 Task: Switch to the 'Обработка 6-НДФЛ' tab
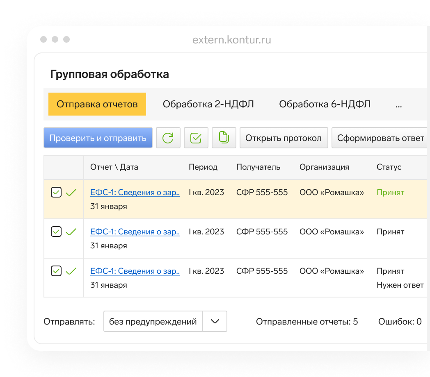[325, 104]
